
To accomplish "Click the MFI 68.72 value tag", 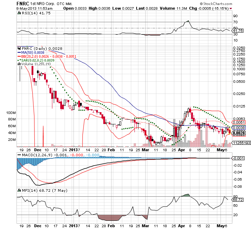I will 237,200.
